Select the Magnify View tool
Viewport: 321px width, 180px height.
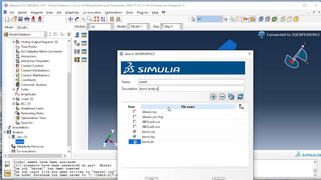click(x=83, y=19)
